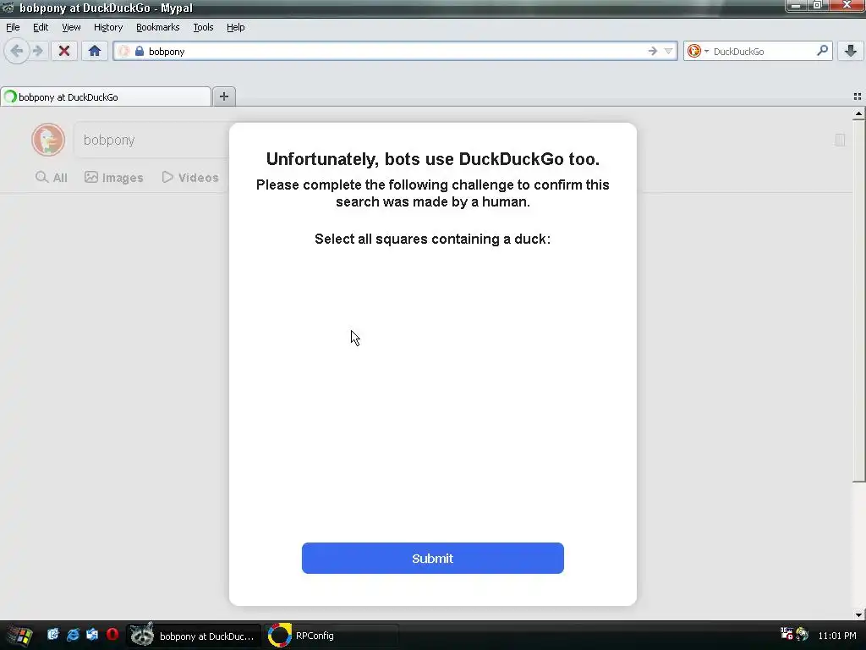Screen dimensions: 866x650
Task: Click the "Unfortunately, bots use DuckDuckGo too." heading
Action: [432, 159]
